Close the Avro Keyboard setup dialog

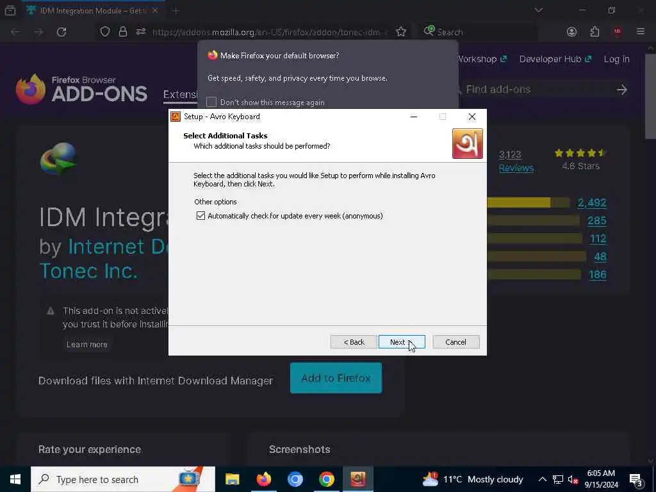point(472,117)
